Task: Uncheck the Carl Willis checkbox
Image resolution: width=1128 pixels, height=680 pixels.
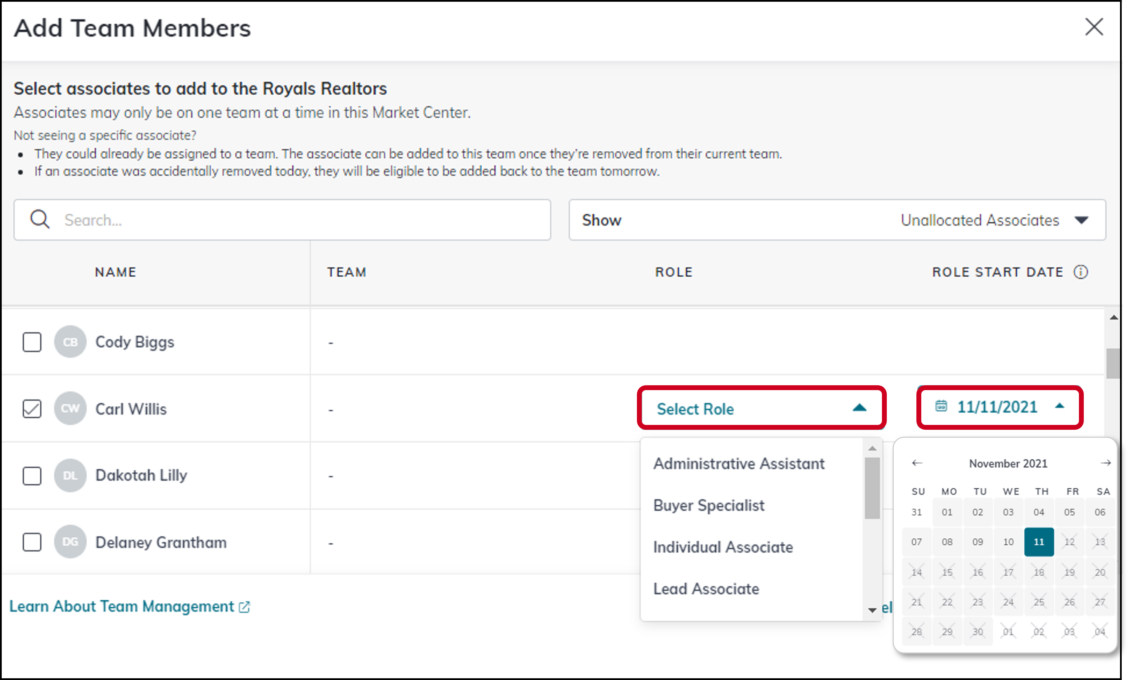Action: (32, 409)
